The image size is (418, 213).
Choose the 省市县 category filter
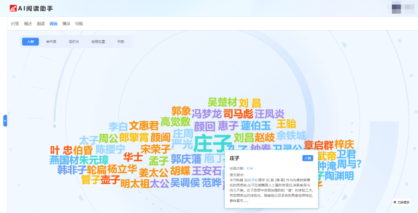click(x=51, y=42)
